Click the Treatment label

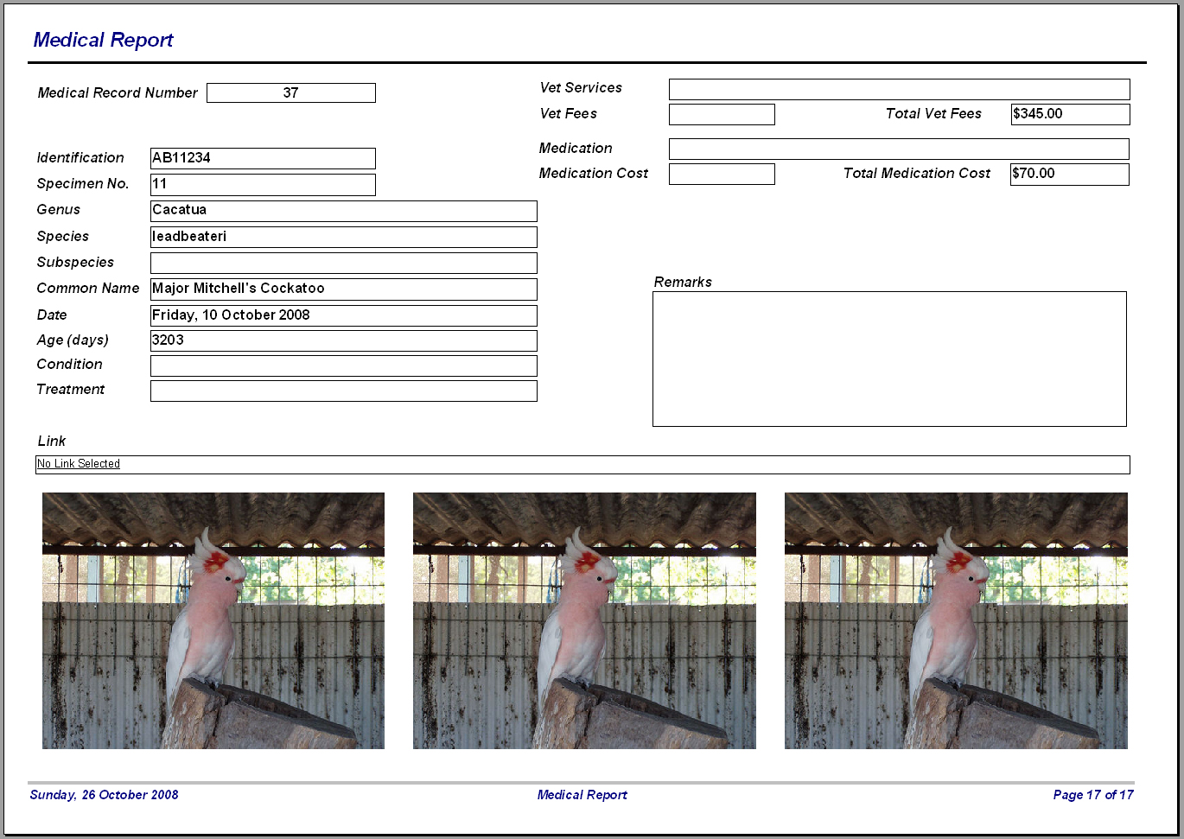click(70, 389)
